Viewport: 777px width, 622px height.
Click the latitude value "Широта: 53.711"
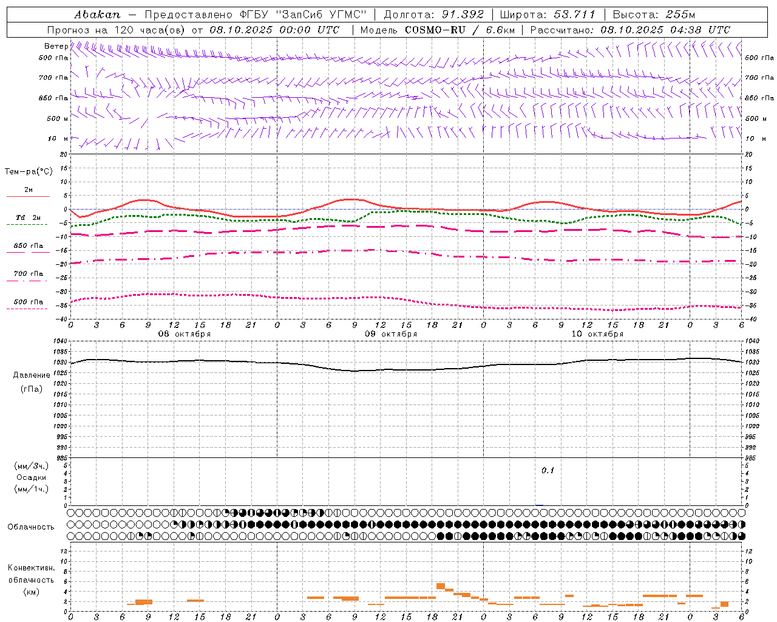point(548,15)
